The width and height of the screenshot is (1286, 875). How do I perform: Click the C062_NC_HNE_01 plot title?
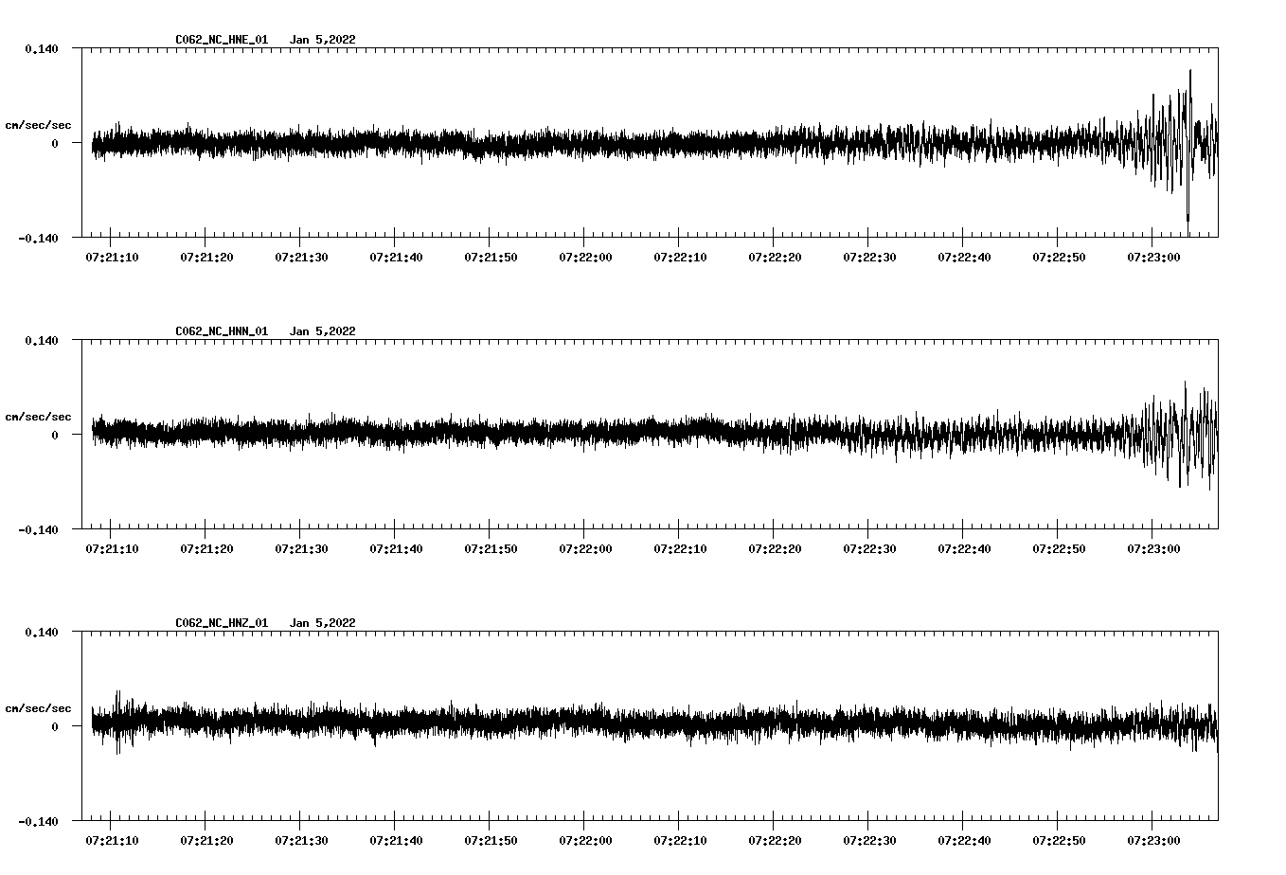tap(222, 40)
